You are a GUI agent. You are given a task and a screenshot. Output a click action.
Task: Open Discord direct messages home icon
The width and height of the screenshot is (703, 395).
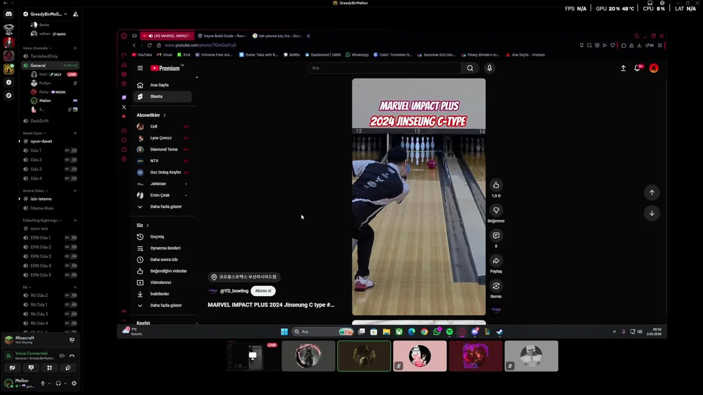coord(8,14)
